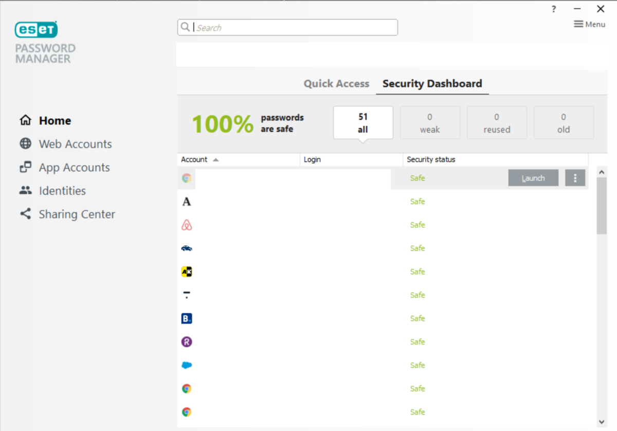617x431 pixels.
Task: Click the vertical scrollbar thumb
Action: pos(602,206)
